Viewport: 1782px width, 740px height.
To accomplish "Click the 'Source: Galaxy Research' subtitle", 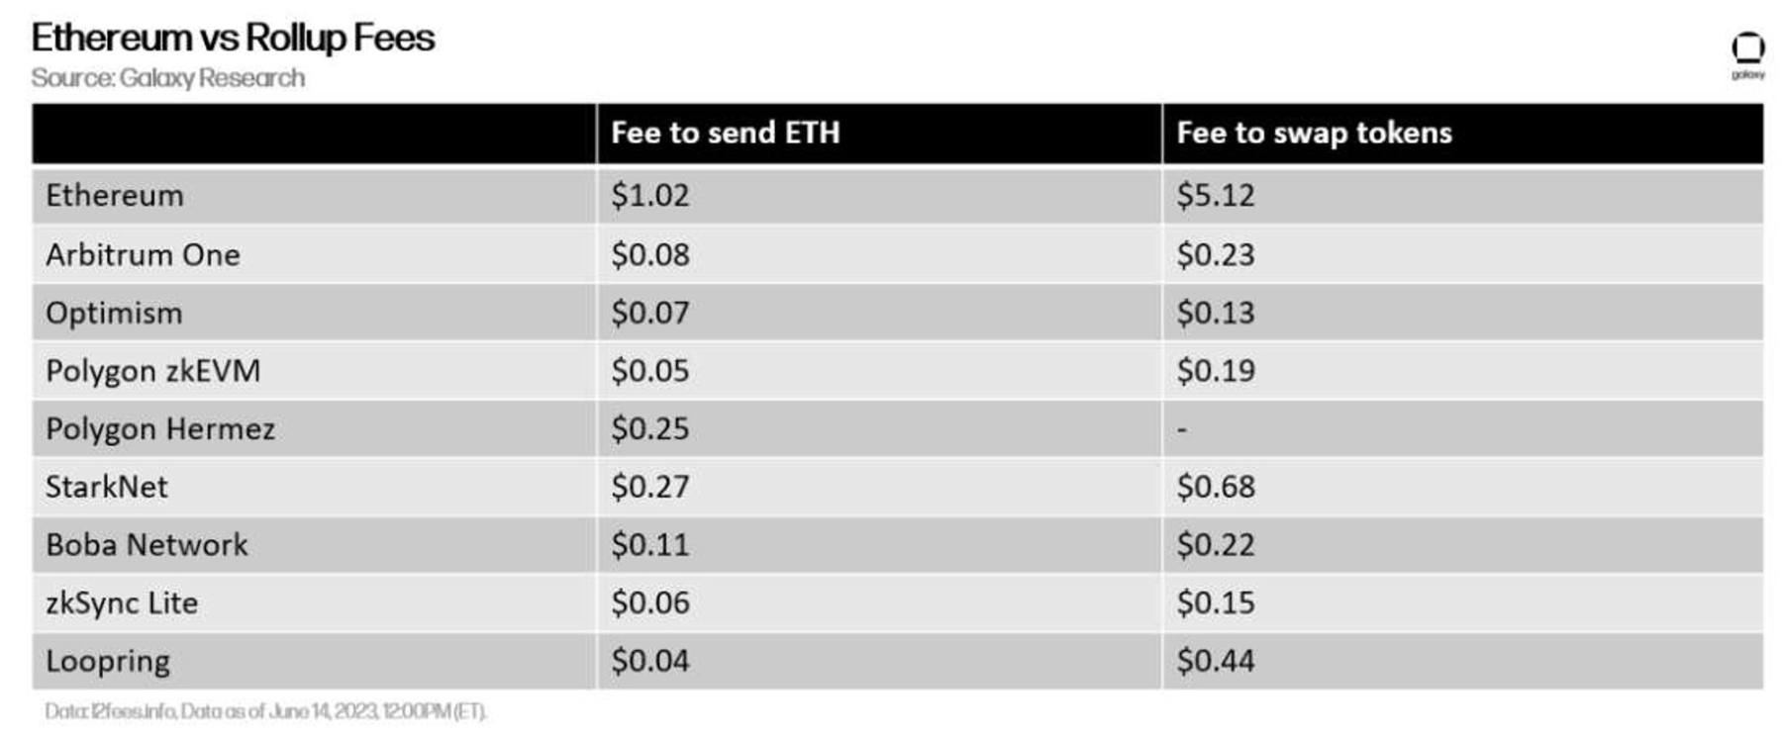I will click(x=168, y=78).
